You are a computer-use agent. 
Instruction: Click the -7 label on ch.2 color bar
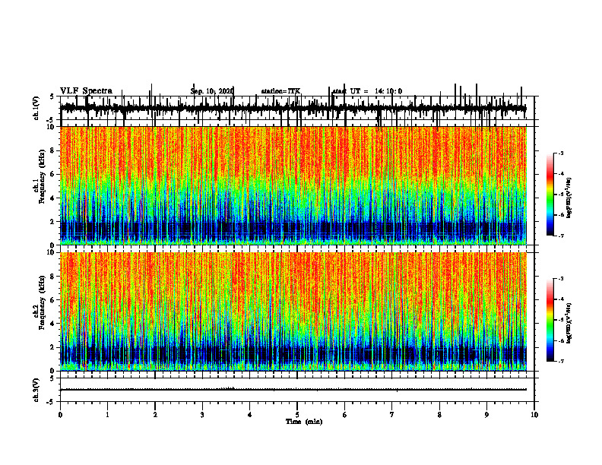pyautogui.click(x=560, y=362)
